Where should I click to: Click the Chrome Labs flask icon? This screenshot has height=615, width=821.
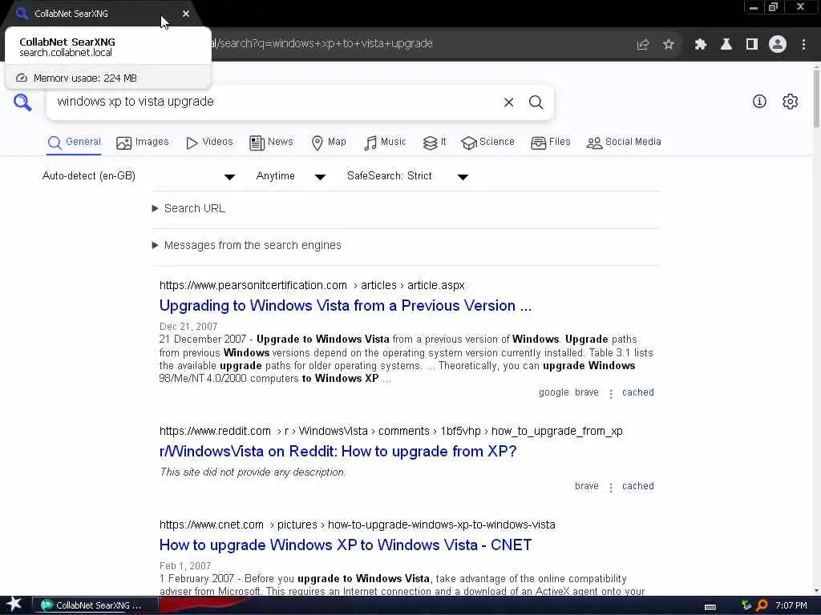click(726, 45)
